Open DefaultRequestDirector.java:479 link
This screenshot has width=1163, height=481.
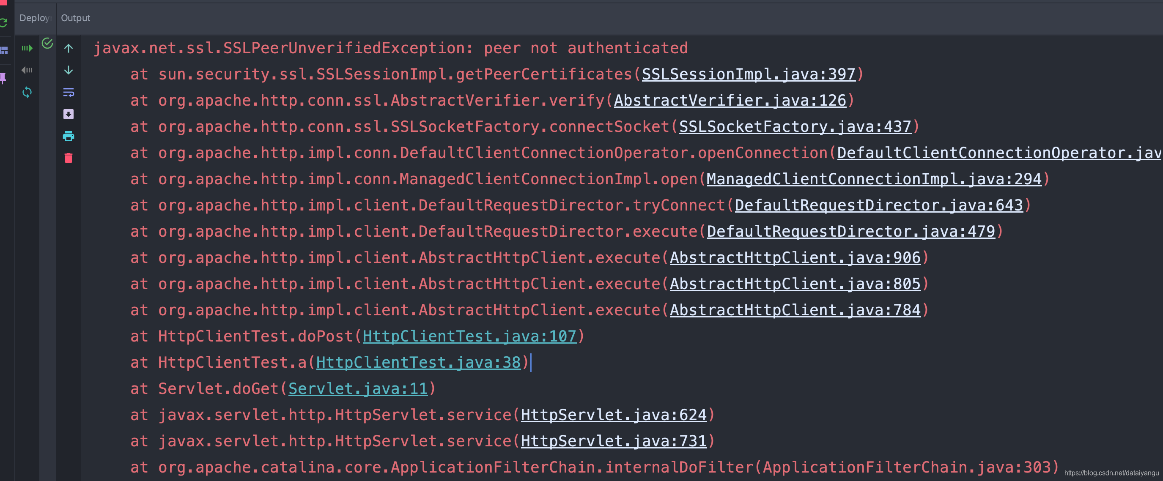[851, 231]
